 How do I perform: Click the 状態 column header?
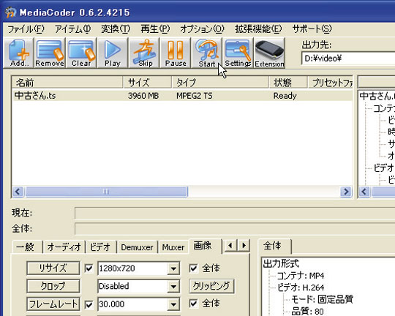(x=288, y=83)
